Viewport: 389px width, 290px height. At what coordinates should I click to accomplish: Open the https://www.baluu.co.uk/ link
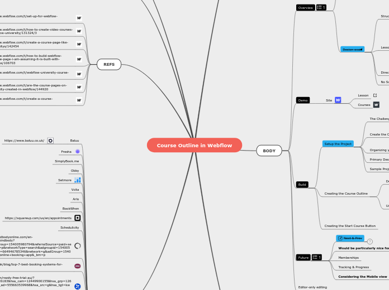[x=24, y=141]
